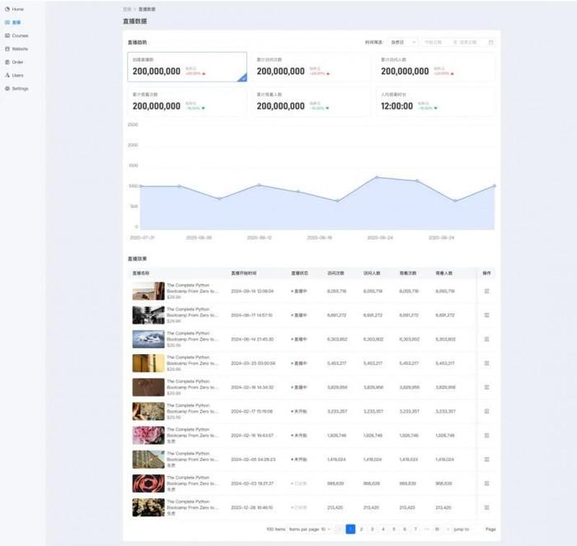
Task: Click the 3,233,357 visits cell in 2024-02-17 row
Action: pyautogui.click(x=337, y=412)
